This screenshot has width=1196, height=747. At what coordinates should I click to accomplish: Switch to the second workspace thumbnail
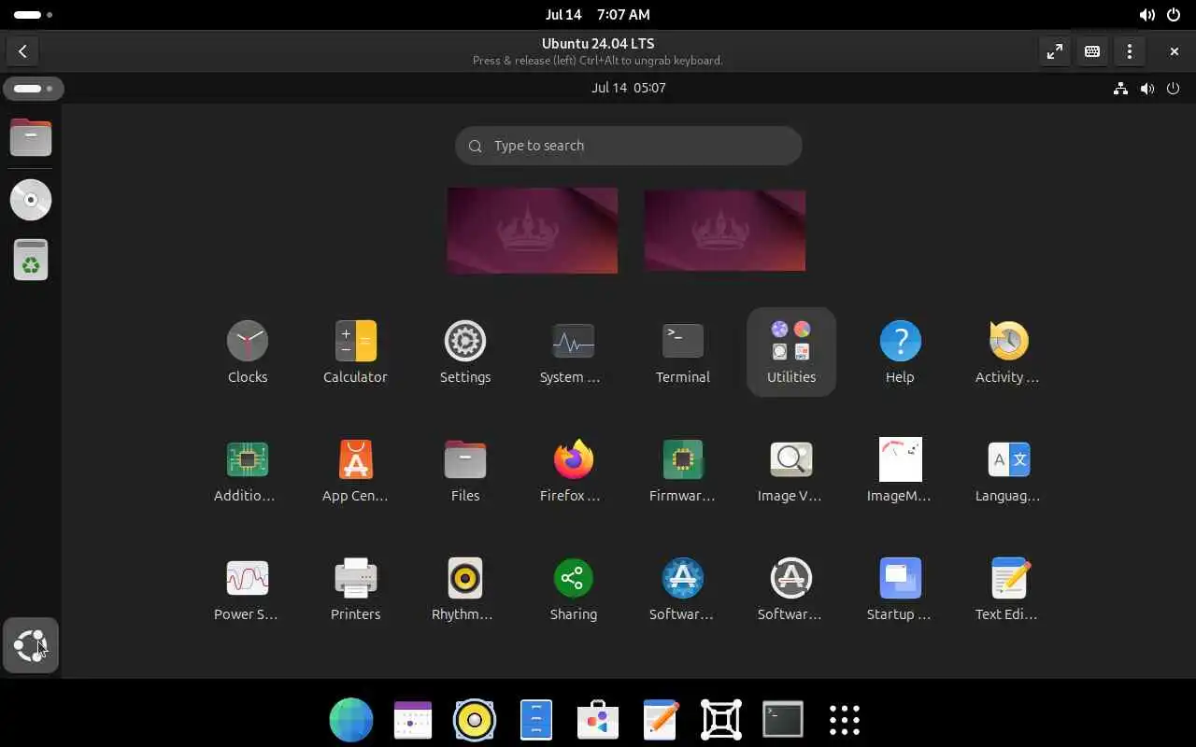coord(725,231)
